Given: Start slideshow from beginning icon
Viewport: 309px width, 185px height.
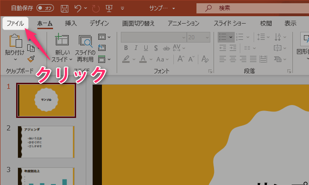Looking at the screenshot, I should 109,8.
